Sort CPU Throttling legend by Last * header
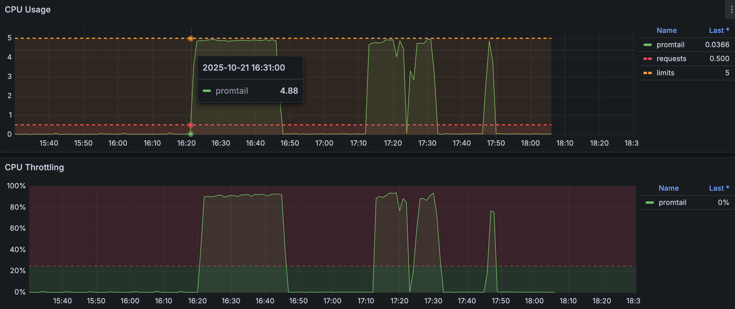The width and height of the screenshot is (735, 309). tap(719, 188)
